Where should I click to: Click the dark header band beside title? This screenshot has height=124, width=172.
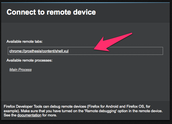tap(132, 12)
